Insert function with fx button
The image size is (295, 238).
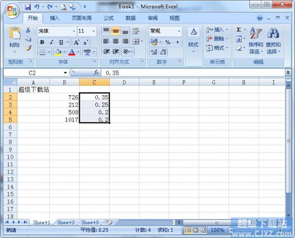[96, 73]
